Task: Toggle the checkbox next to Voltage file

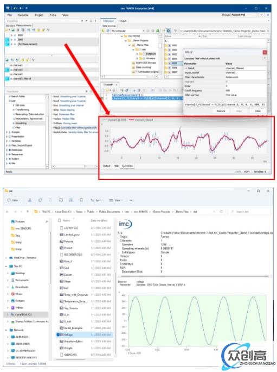Action: pos(57,335)
